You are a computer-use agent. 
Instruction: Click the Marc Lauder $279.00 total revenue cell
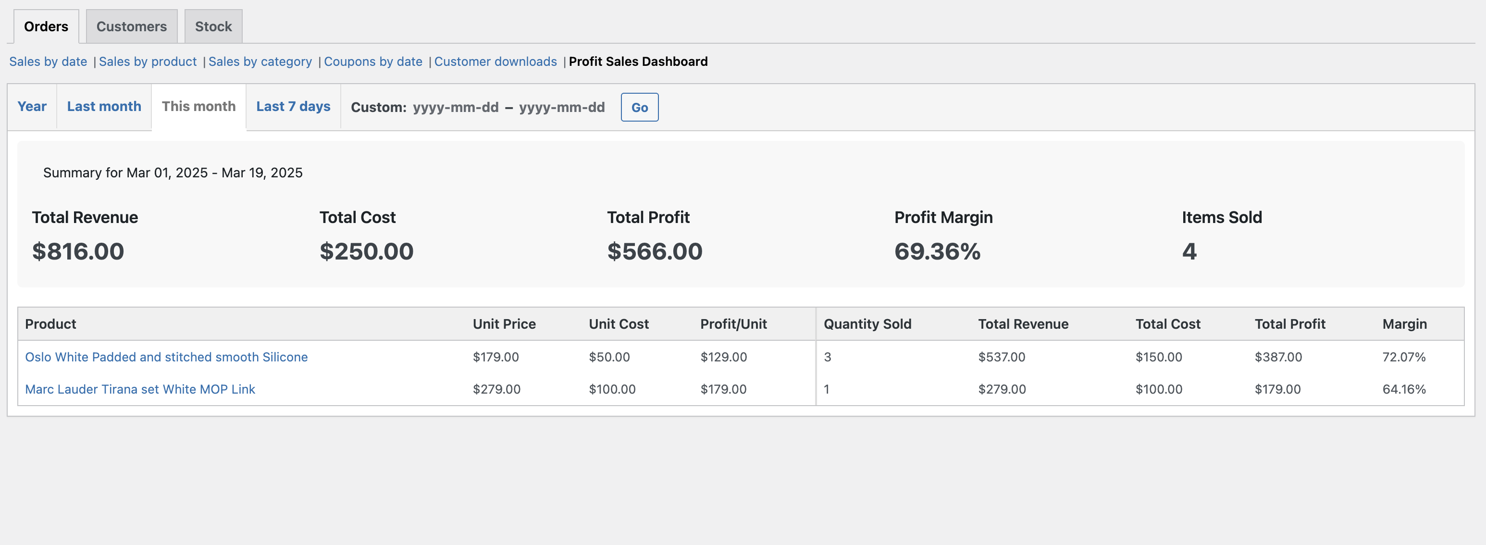click(1002, 389)
